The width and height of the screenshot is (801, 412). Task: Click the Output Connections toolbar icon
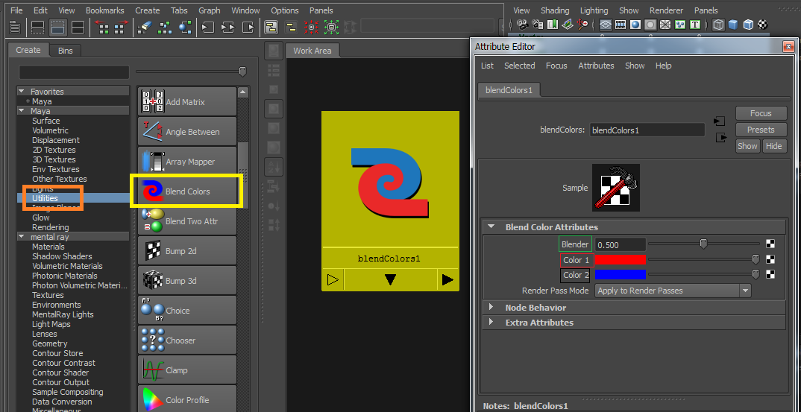[247, 28]
